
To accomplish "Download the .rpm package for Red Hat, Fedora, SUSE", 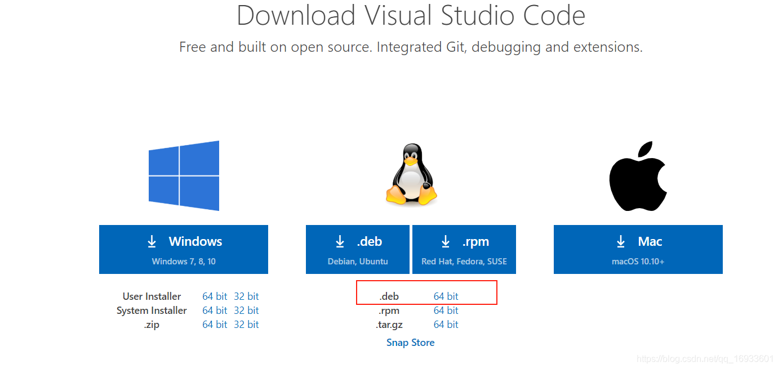I will (x=464, y=249).
